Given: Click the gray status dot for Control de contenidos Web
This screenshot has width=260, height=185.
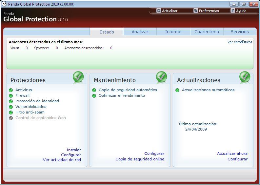Looking at the screenshot, I should pos(11,118).
